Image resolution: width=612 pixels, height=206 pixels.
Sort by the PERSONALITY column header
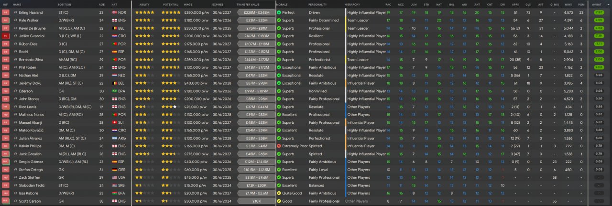318,4
